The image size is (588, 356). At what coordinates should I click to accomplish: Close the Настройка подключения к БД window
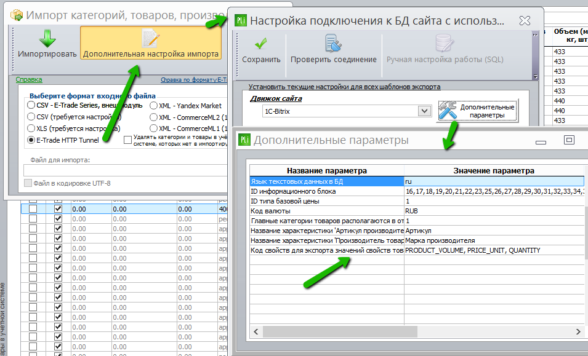525,20
